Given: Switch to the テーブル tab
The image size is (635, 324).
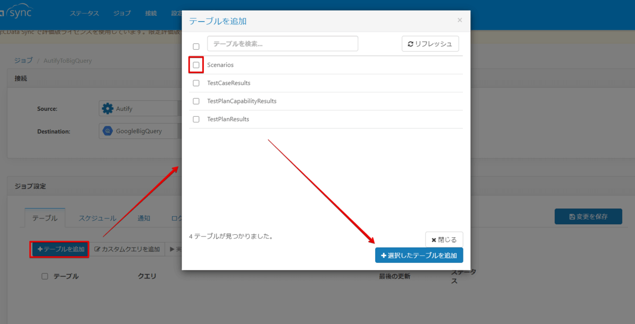Looking at the screenshot, I should [x=45, y=218].
